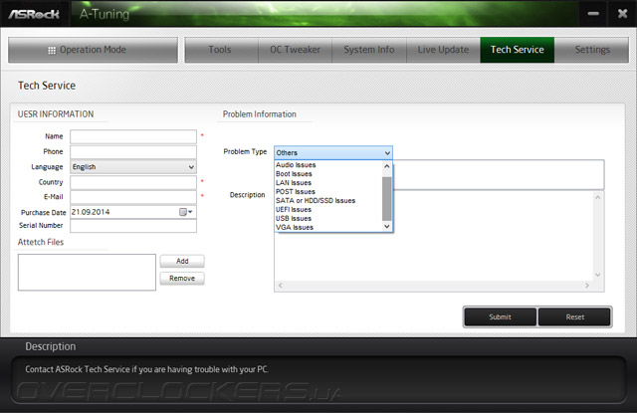Click the grid icon beside Operation Mode

[52, 51]
